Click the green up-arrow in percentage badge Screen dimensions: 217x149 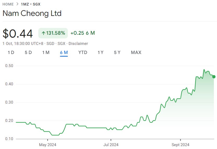click(x=44, y=33)
